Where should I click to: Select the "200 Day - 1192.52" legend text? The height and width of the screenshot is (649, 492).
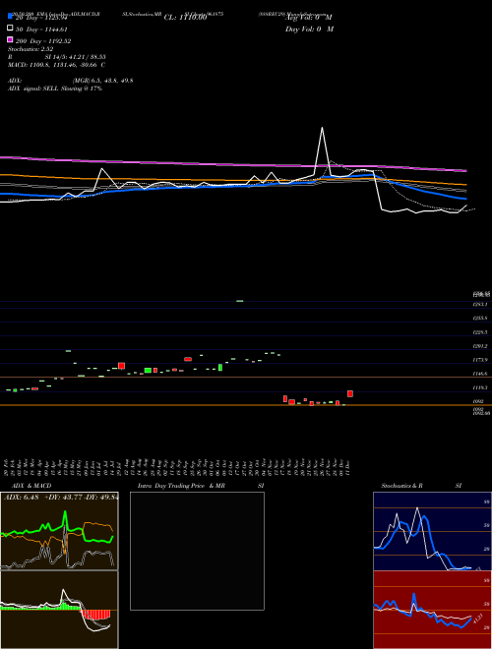pyautogui.click(x=43, y=41)
